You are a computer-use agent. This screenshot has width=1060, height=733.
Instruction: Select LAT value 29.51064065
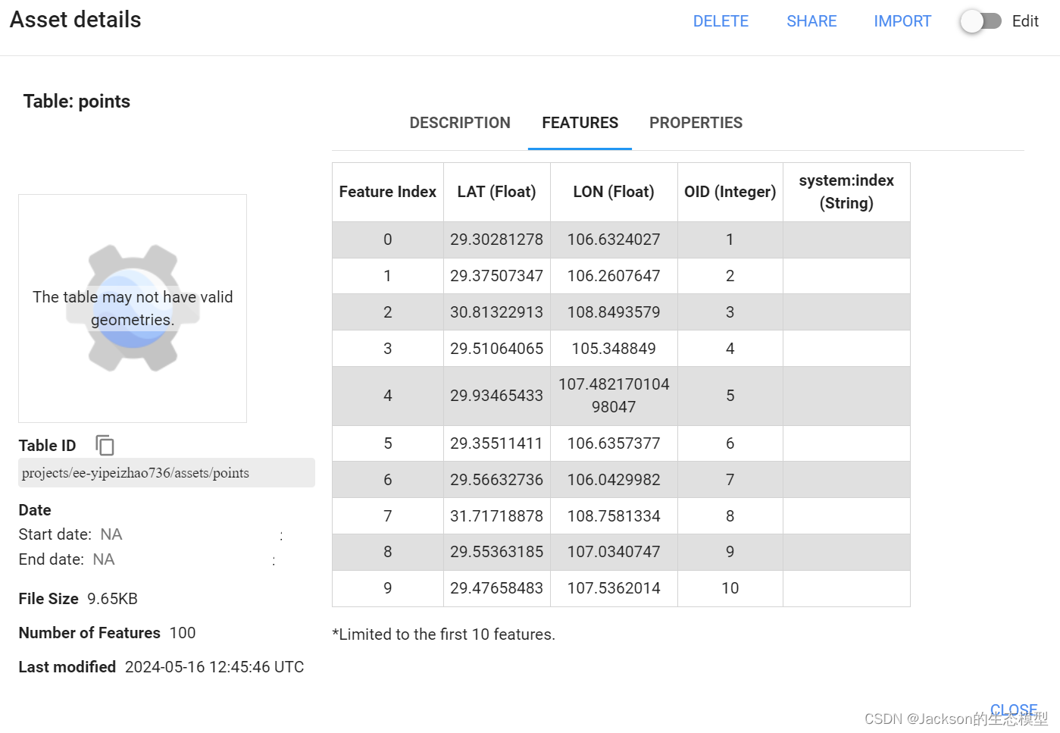pyautogui.click(x=496, y=349)
